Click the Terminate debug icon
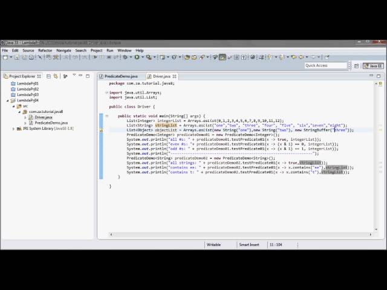Screen dimensions: 387x290 109,57
